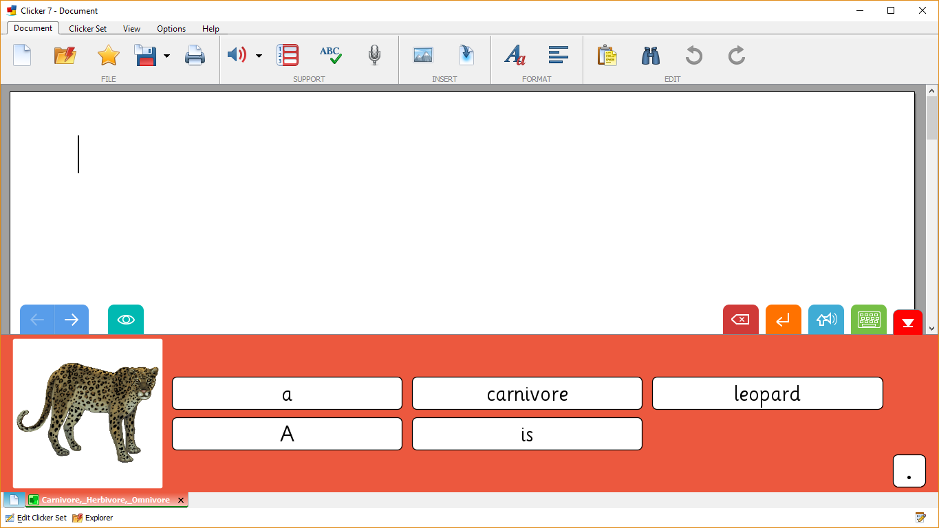
Task: Open the speech options dropdown arrow
Action: click(259, 56)
